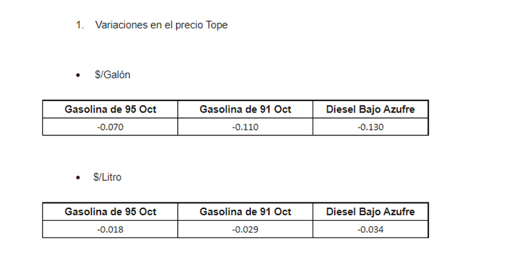Click the word "Tope" in the heading

pos(216,25)
